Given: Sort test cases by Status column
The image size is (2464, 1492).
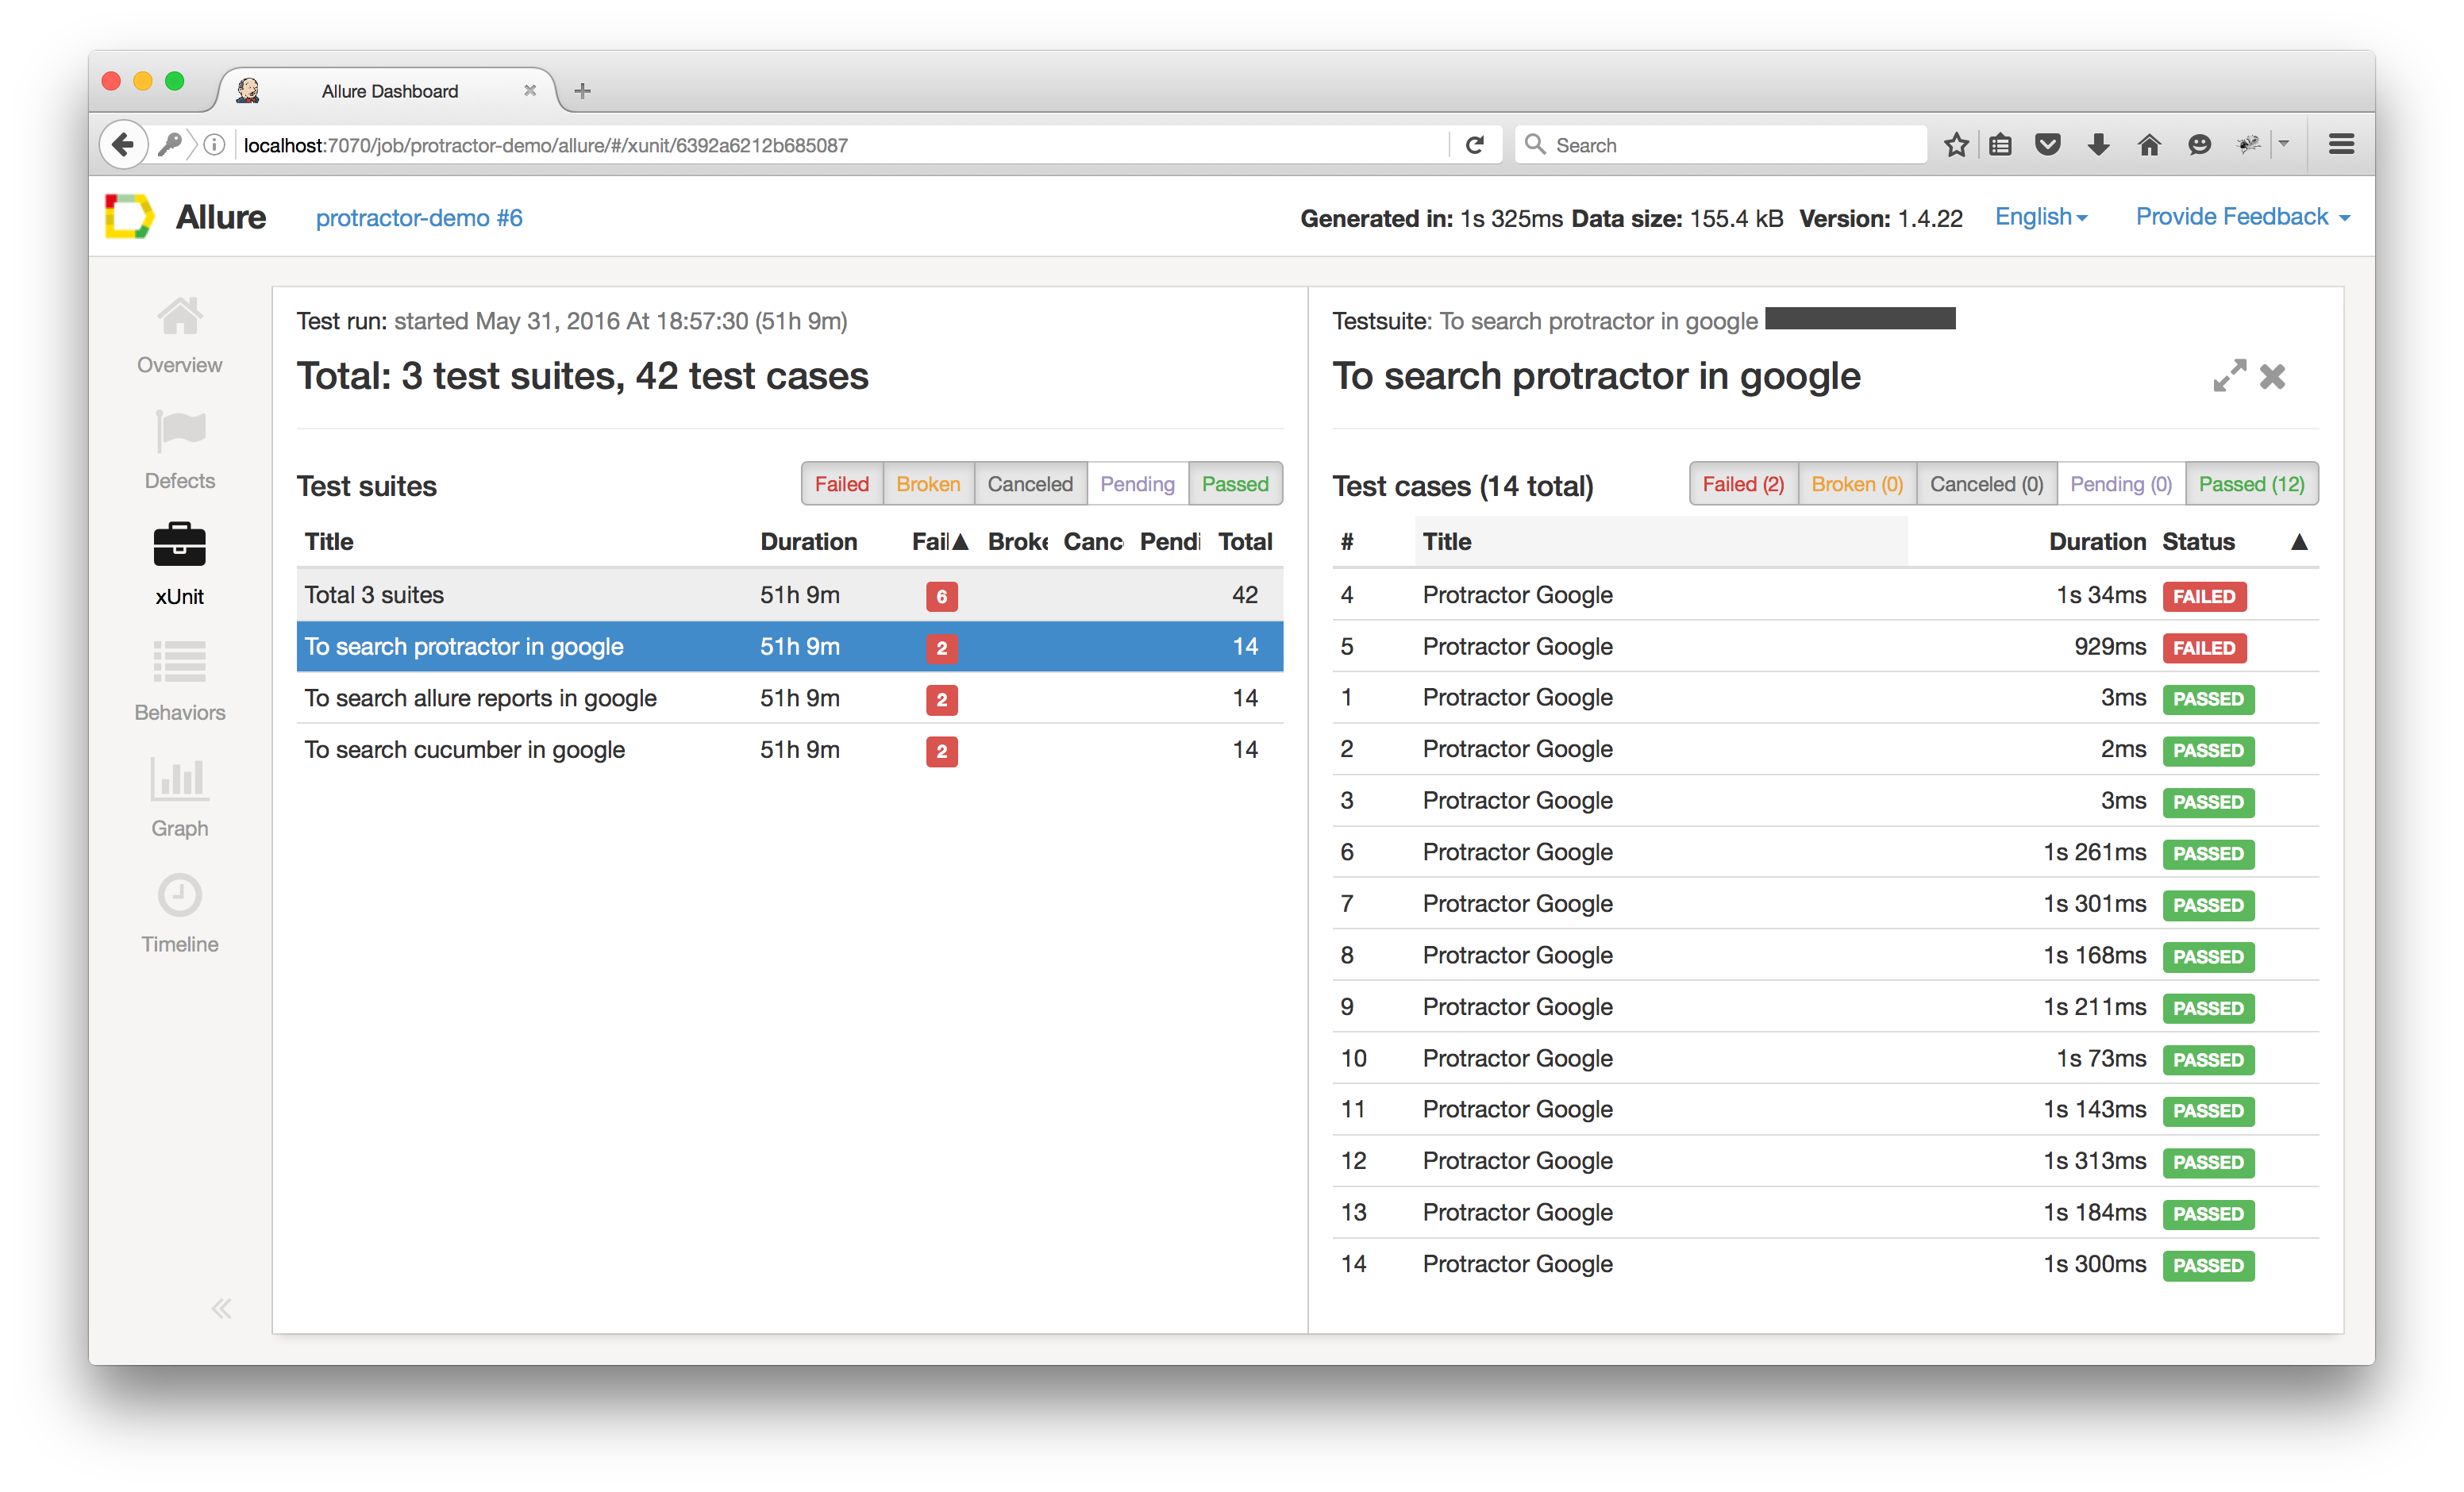Looking at the screenshot, I should click(2198, 542).
